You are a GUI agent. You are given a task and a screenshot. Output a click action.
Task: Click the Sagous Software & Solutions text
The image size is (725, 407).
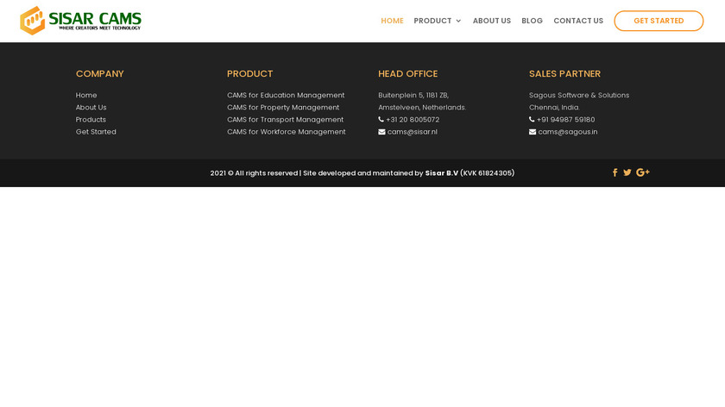click(579, 95)
